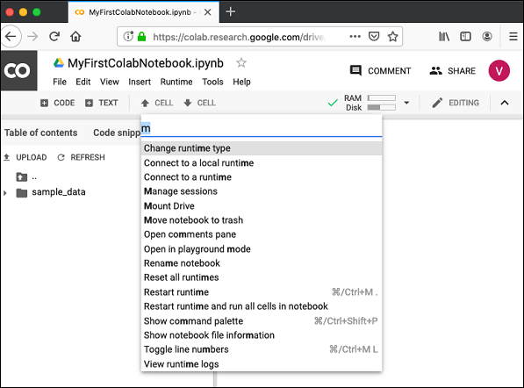Viewport: 524px width, 388px height.
Task: Star the MyFirstColabNotebook notebook
Action: point(241,62)
